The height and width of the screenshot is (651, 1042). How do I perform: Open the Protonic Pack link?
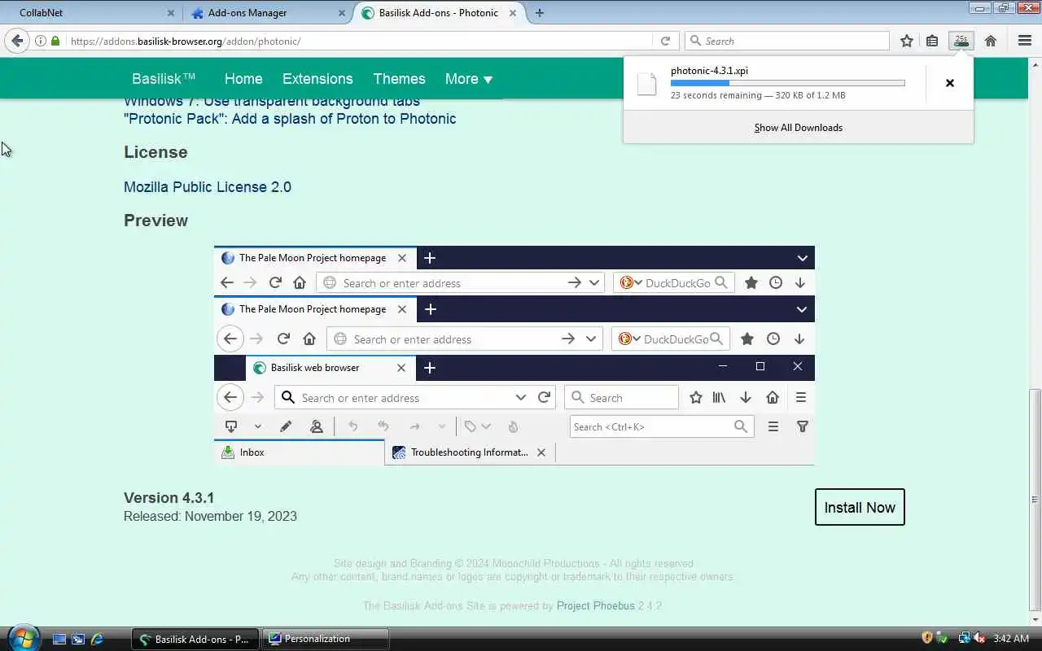[290, 119]
